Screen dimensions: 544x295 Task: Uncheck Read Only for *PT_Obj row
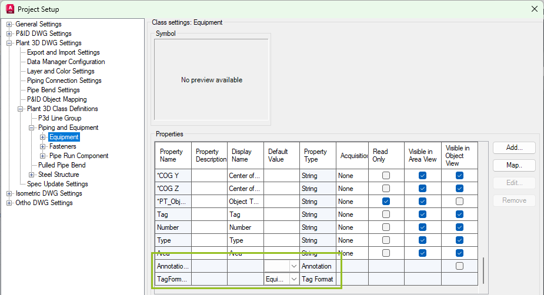(x=386, y=202)
